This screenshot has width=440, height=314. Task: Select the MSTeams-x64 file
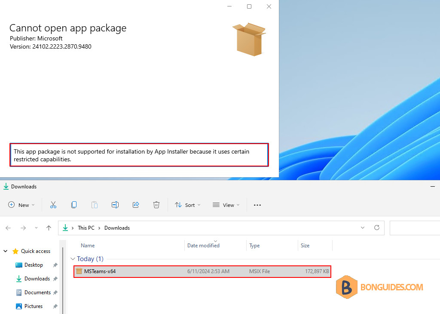pyautogui.click(x=202, y=271)
